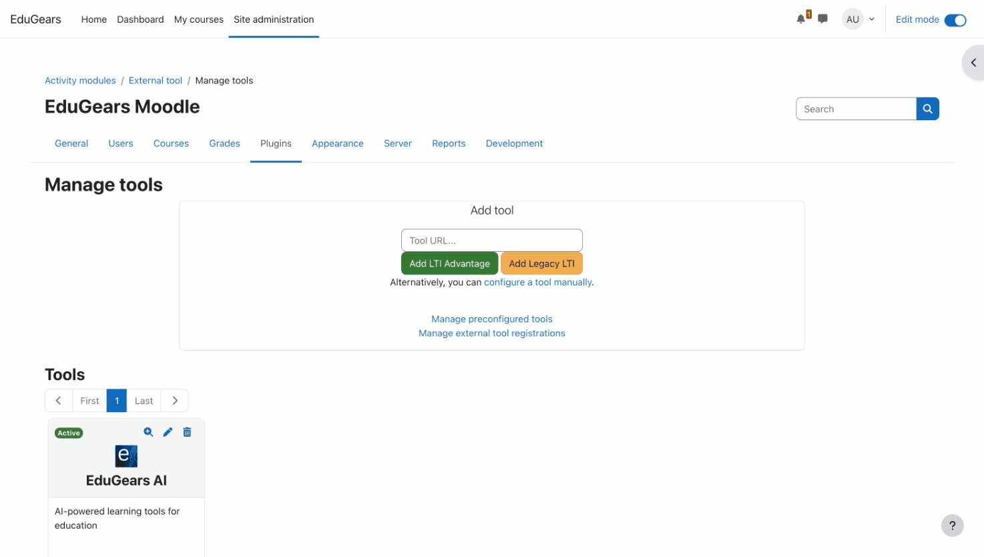The width and height of the screenshot is (984, 557).
Task: View details of EduGears AI tool
Action: pos(148,431)
